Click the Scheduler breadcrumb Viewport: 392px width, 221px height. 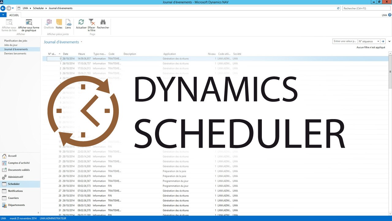click(x=38, y=8)
